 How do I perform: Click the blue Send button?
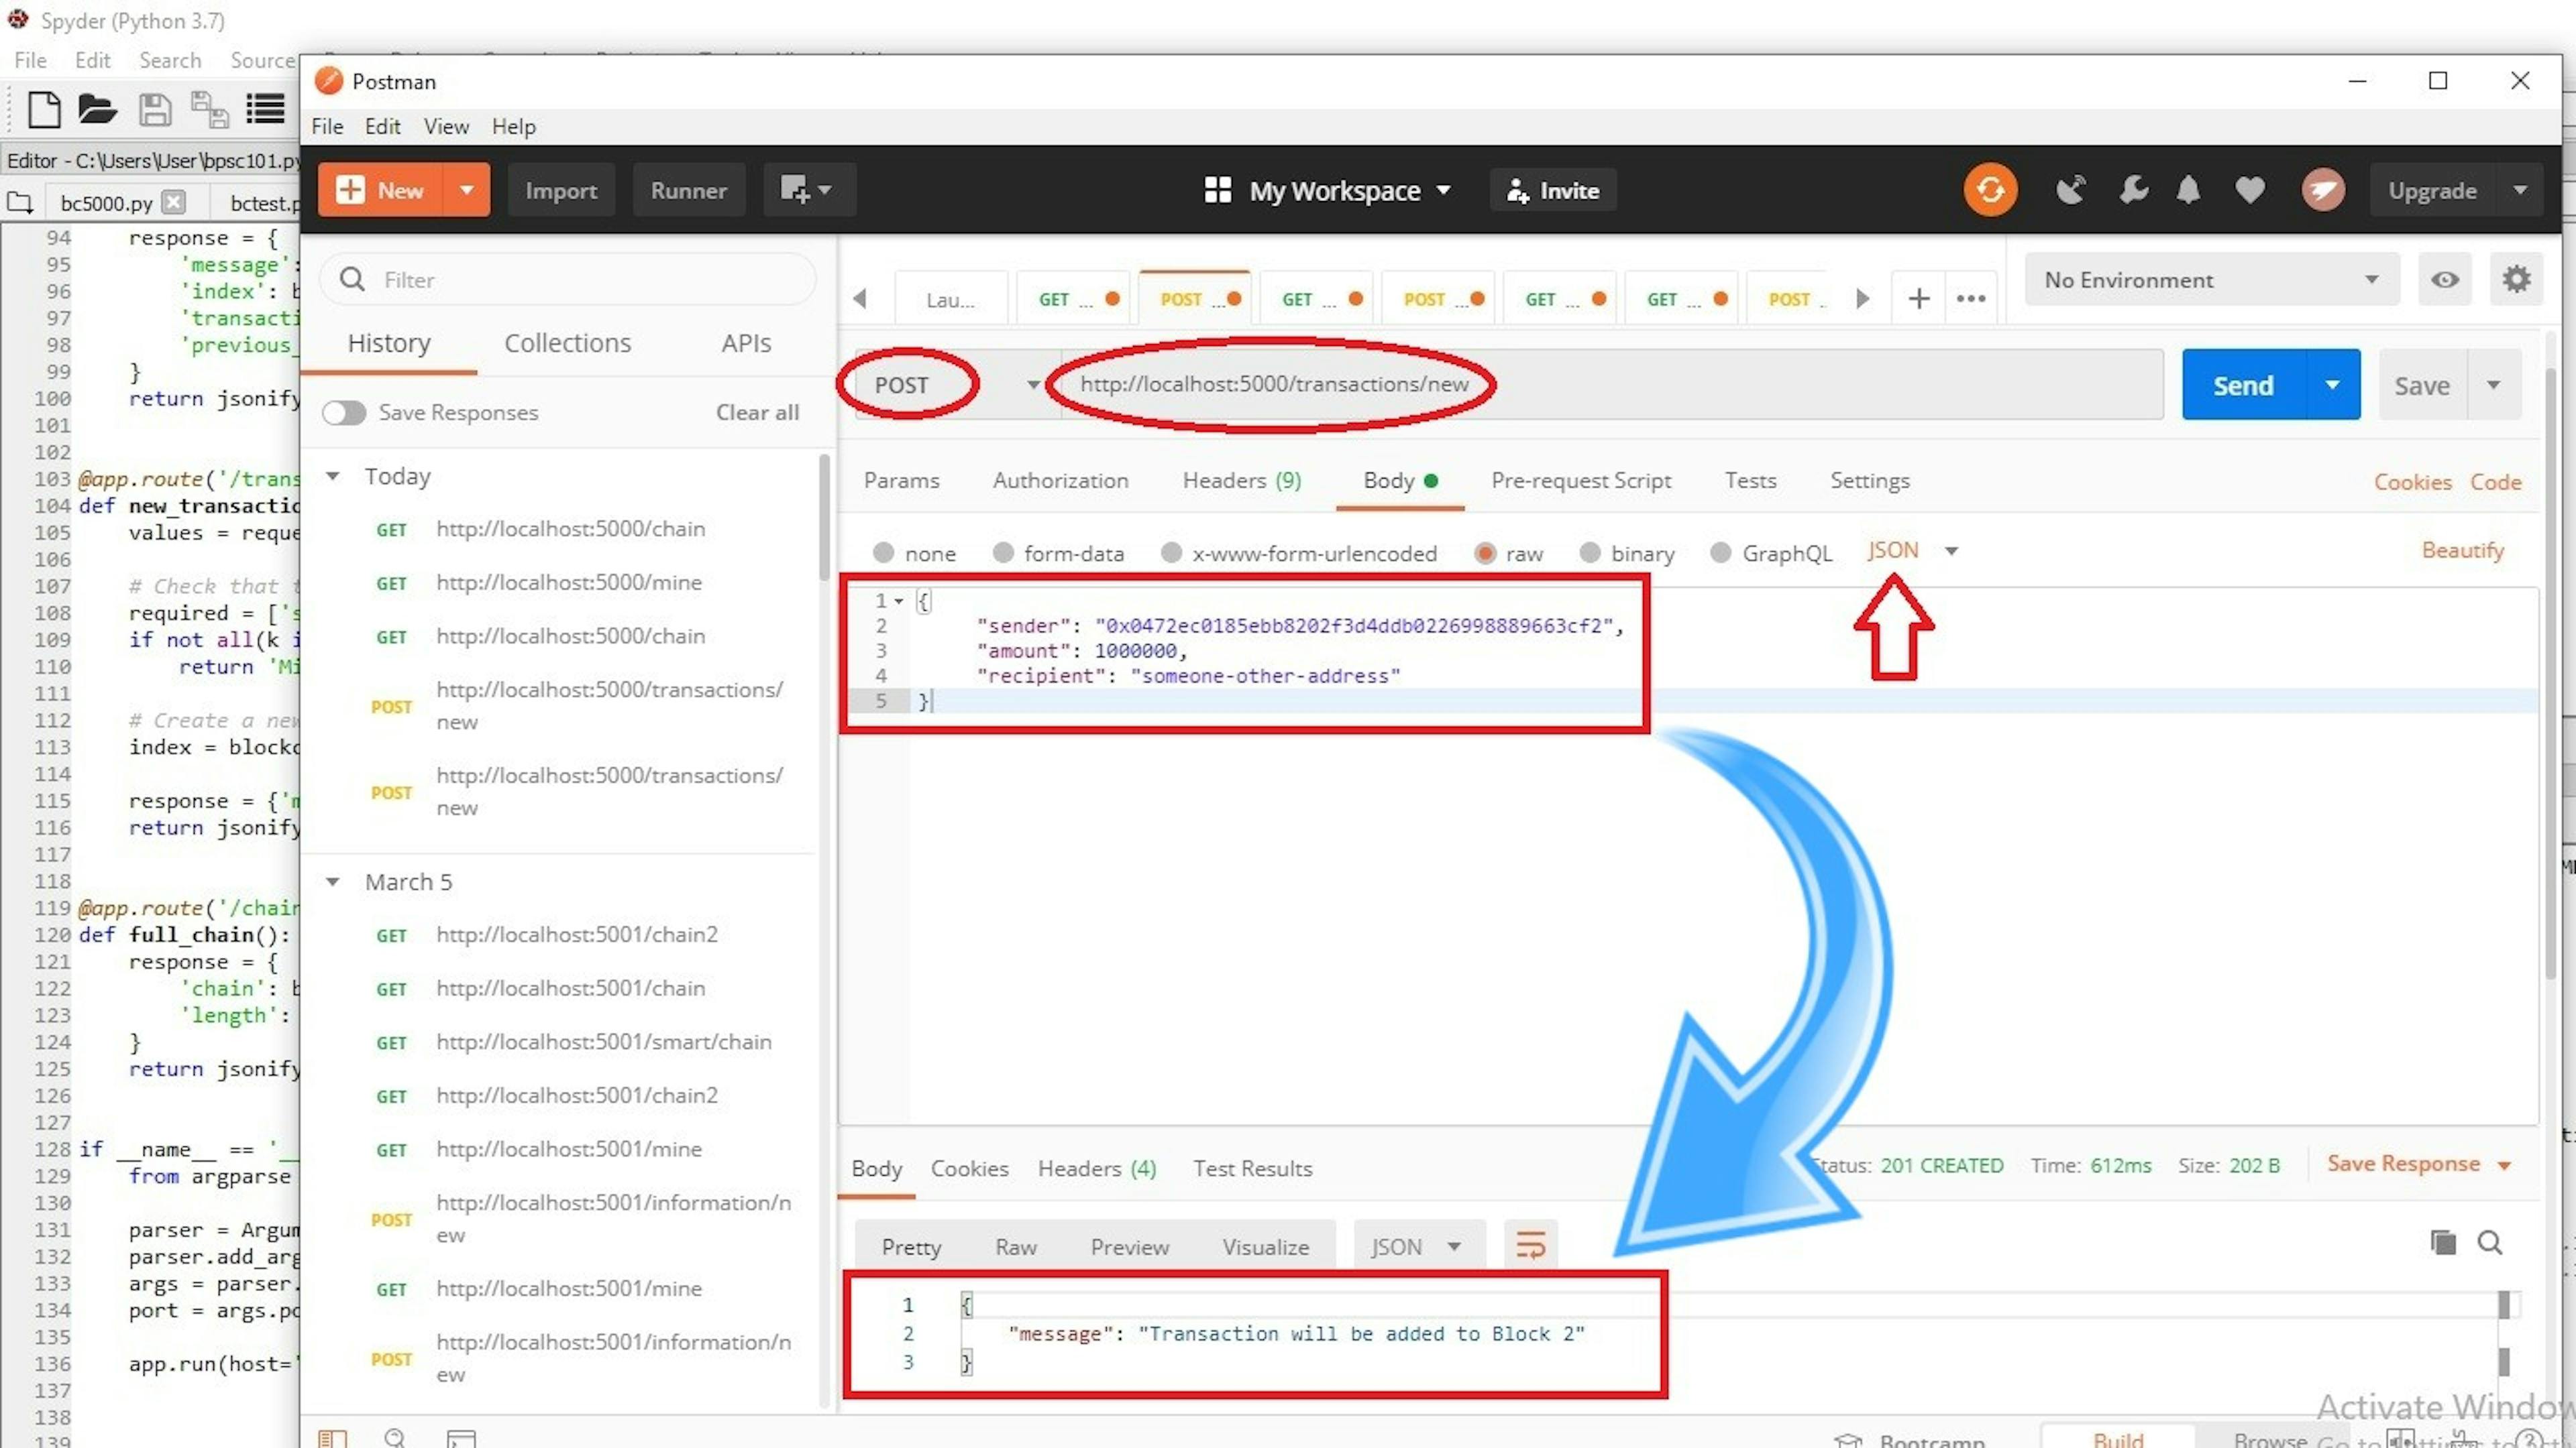pos(2243,385)
